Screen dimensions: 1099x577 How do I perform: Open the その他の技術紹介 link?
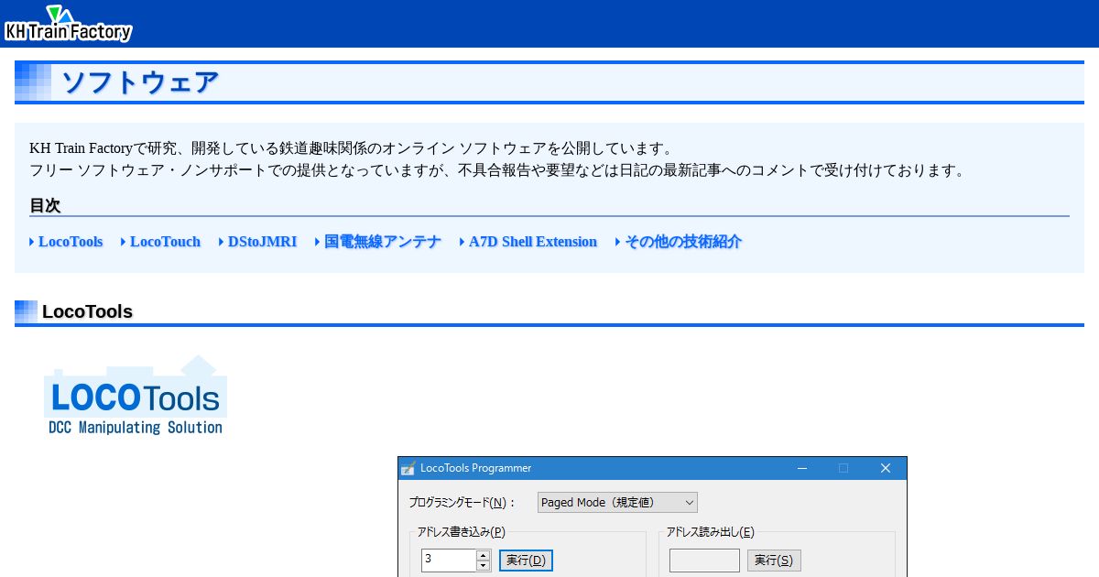(x=683, y=242)
